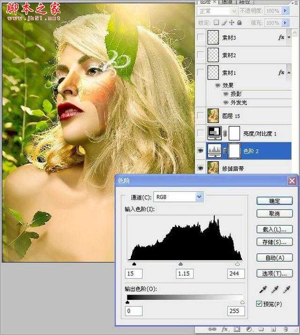Confirm Levels with the 确定 button

(x=274, y=201)
